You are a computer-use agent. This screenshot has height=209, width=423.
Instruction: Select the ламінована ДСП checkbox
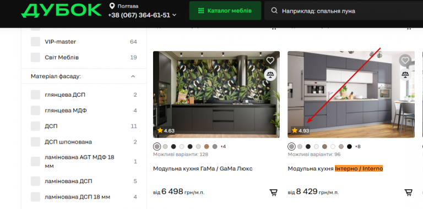coord(35,181)
